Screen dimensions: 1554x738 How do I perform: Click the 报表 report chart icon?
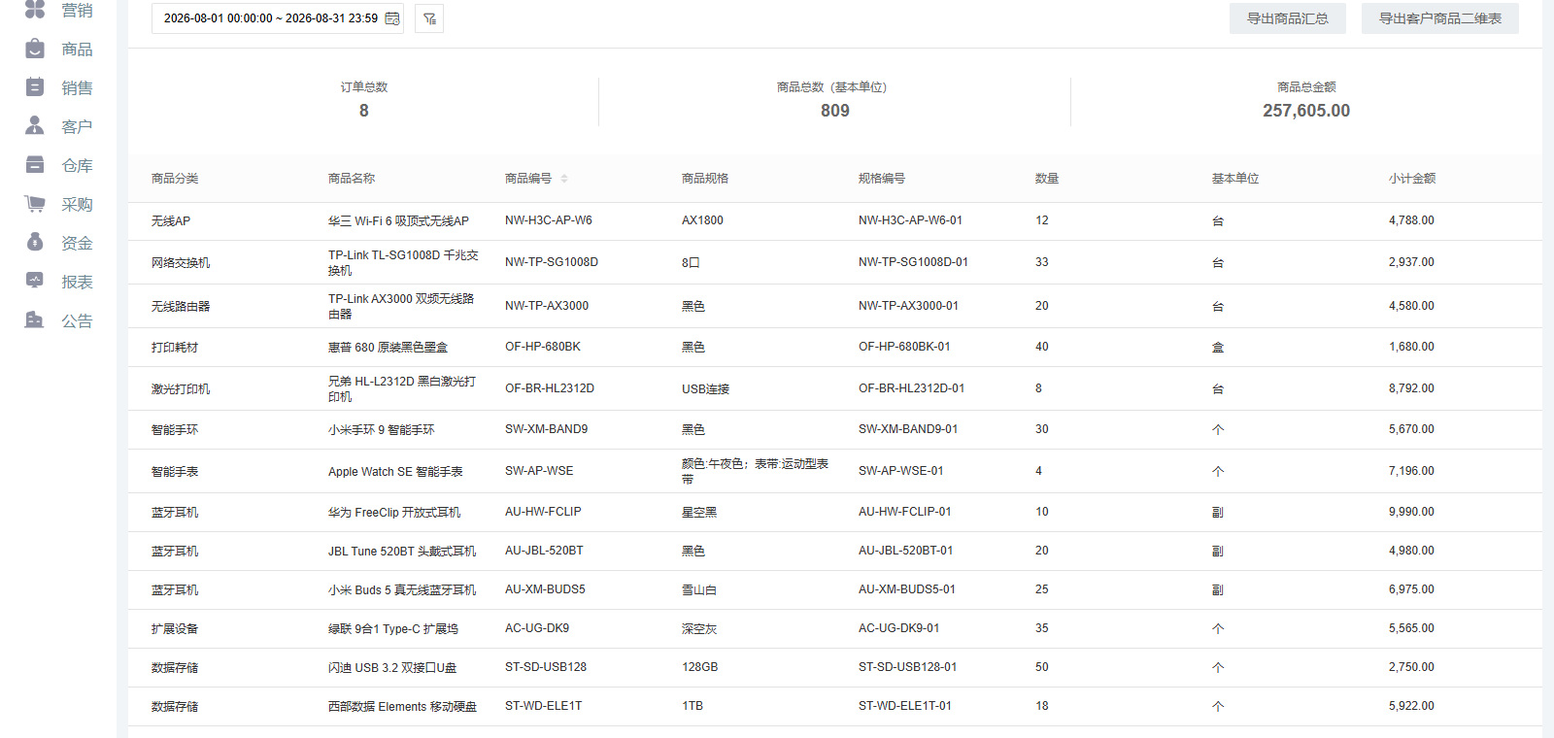(35, 282)
